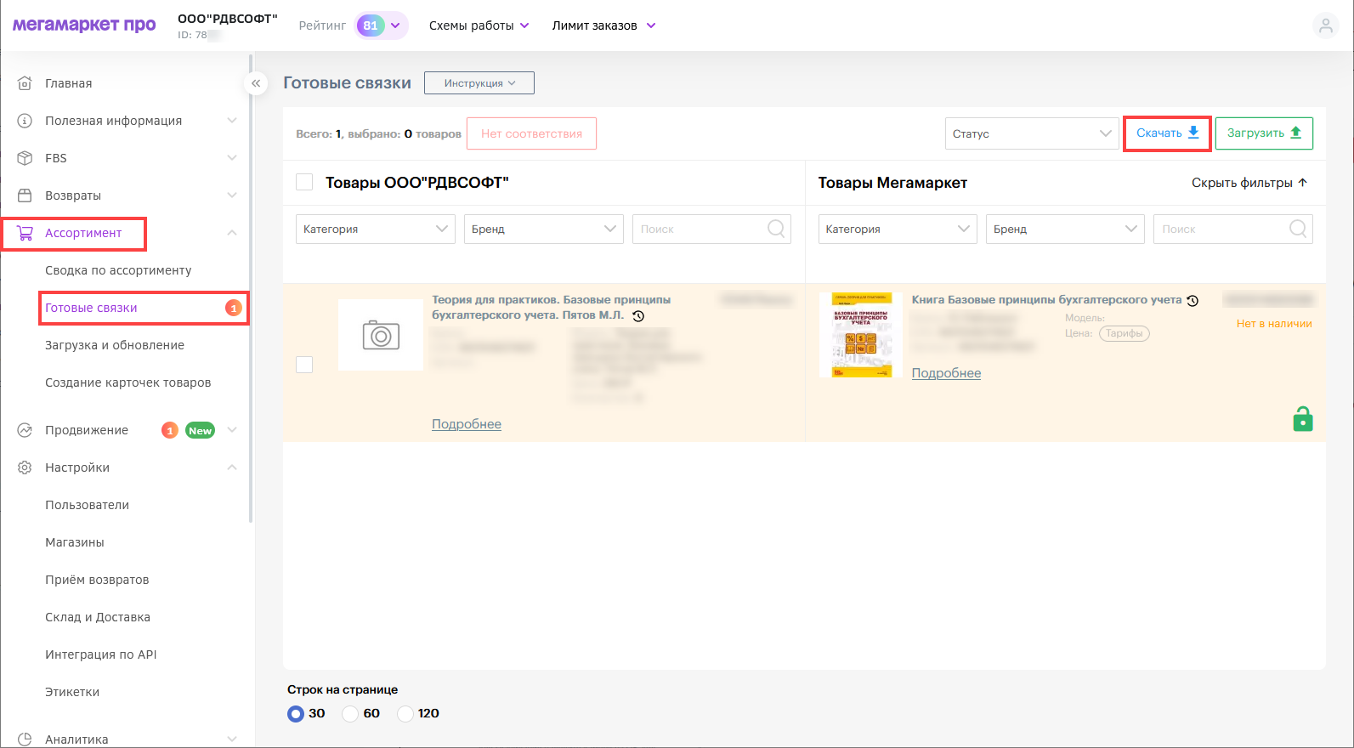Image resolution: width=1354 pixels, height=748 pixels.
Task: Click the Загрузить upload button
Action: 1264,133
